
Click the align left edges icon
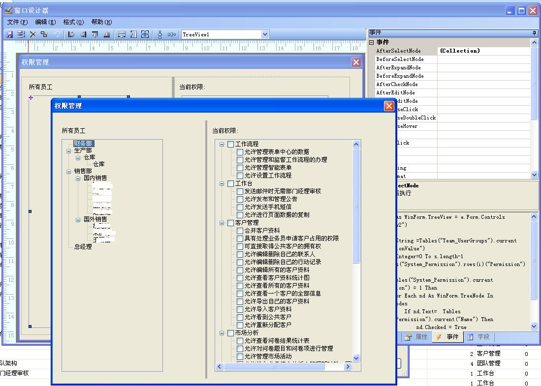point(71,34)
